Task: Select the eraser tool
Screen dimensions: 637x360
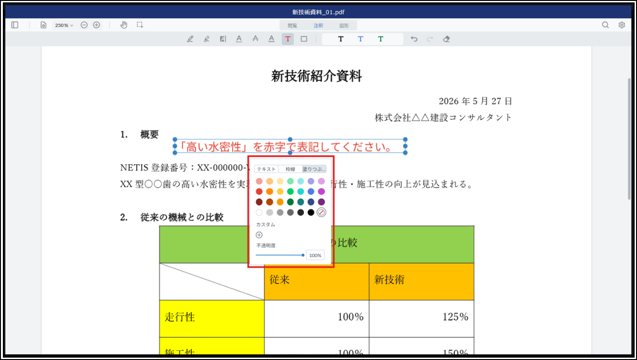Action: pos(446,39)
